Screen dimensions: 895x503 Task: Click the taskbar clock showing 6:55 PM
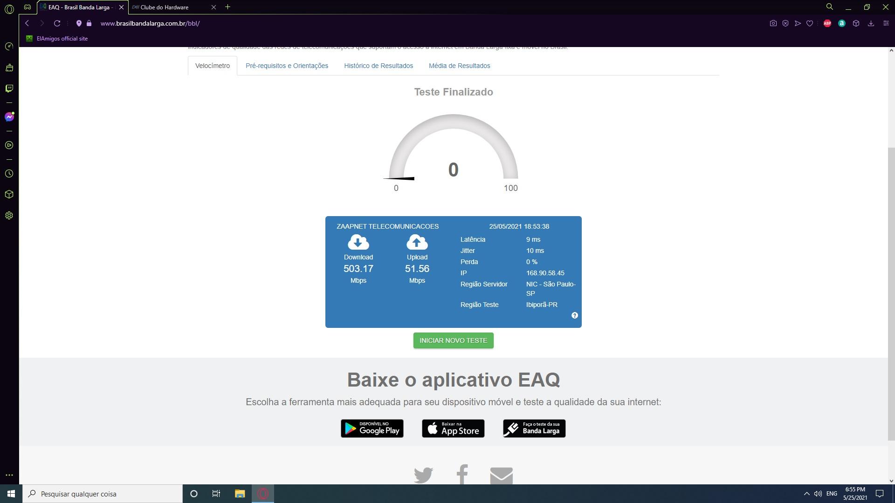(855, 494)
